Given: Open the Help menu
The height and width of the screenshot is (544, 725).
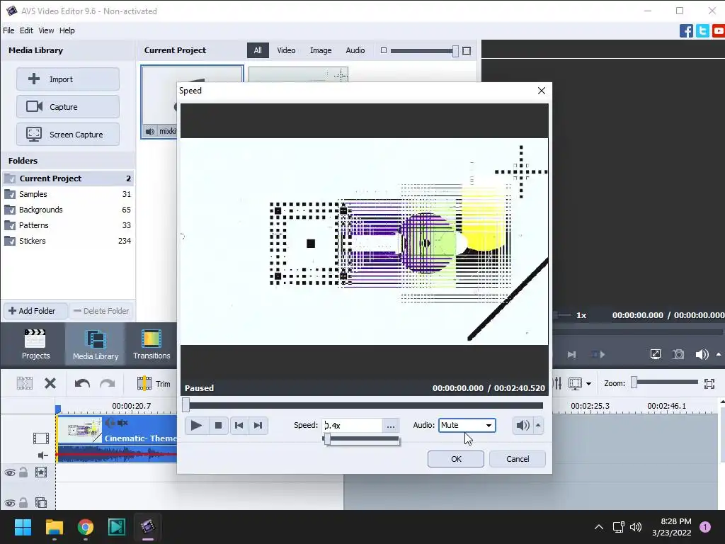Looking at the screenshot, I should point(67,30).
